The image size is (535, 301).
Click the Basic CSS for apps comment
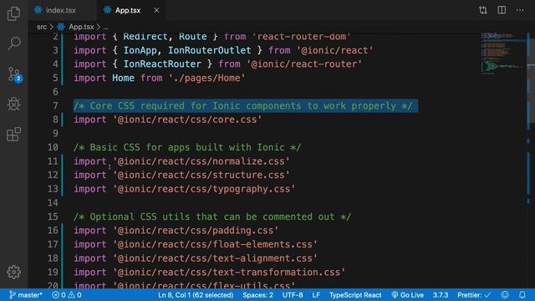point(187,147)
